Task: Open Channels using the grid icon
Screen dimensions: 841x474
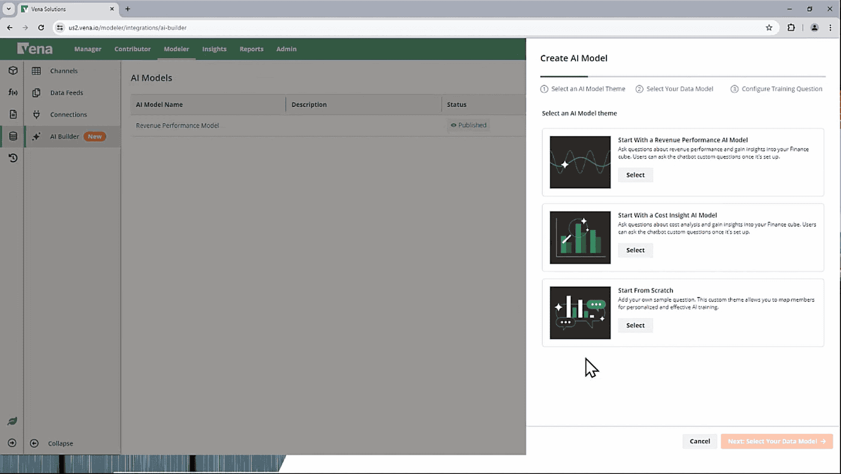Action: click(x=36, y=71)
